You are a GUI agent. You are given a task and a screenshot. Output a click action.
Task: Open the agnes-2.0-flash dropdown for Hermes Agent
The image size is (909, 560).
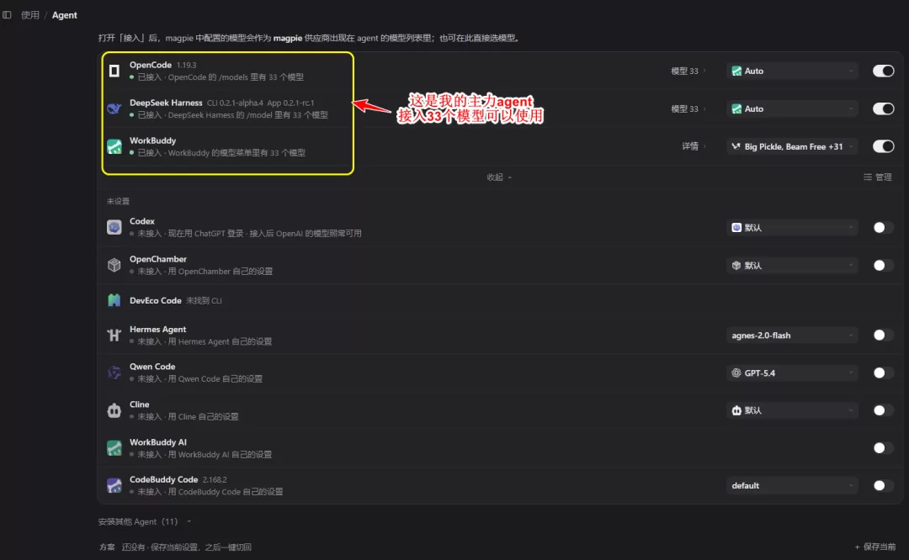pos(792,335)
